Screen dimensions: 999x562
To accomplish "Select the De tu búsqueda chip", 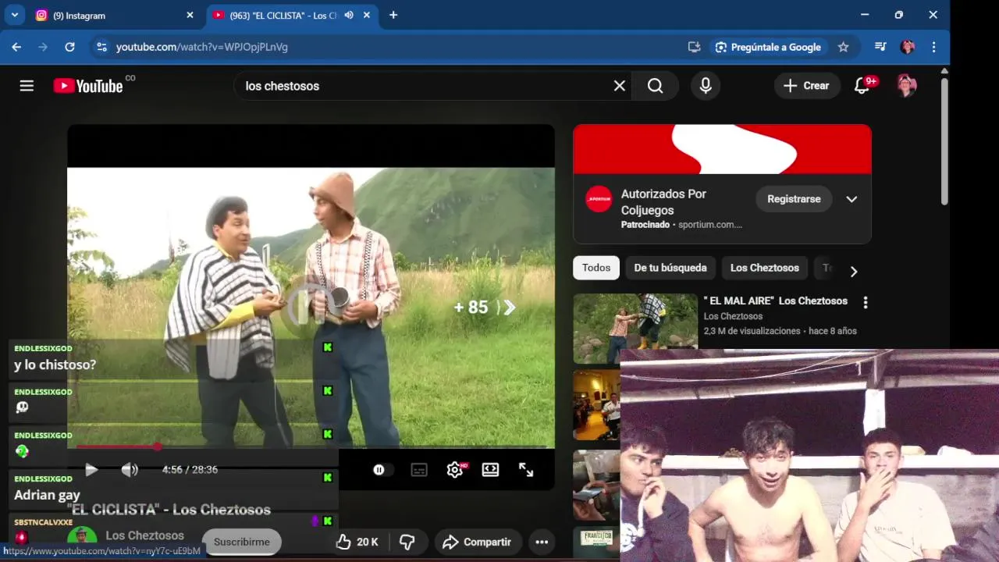I will (670, 268).
